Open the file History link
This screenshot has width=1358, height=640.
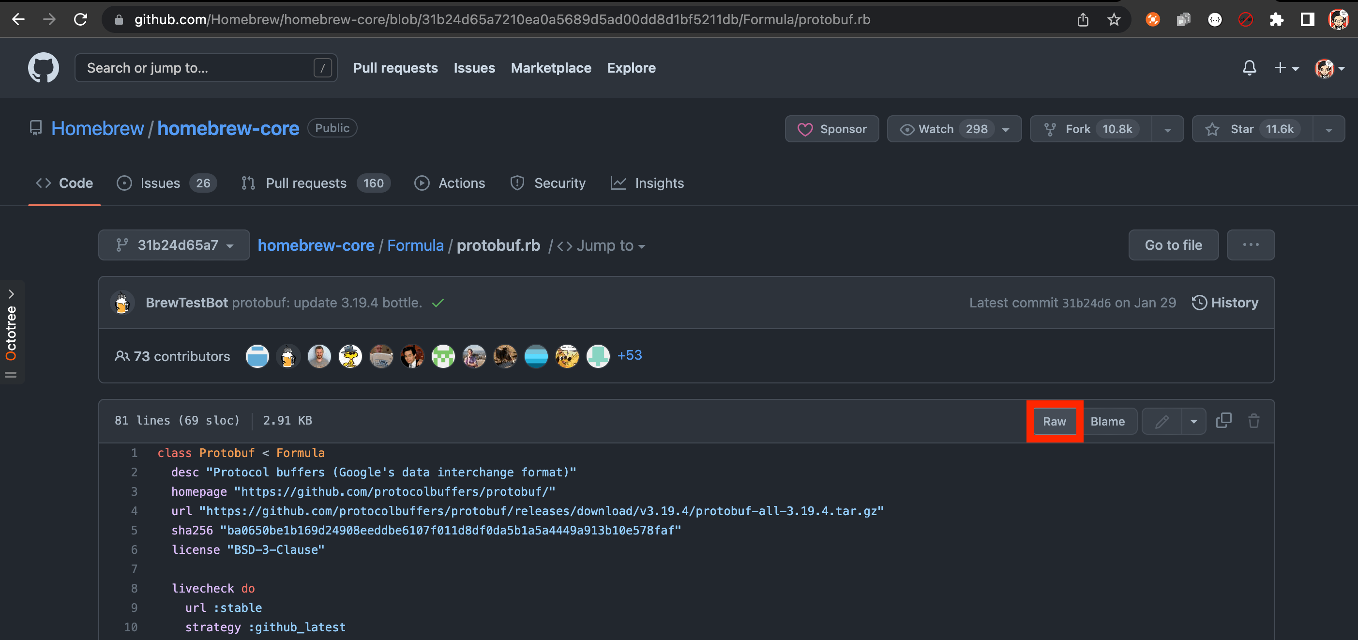(x=1224, y=303)
